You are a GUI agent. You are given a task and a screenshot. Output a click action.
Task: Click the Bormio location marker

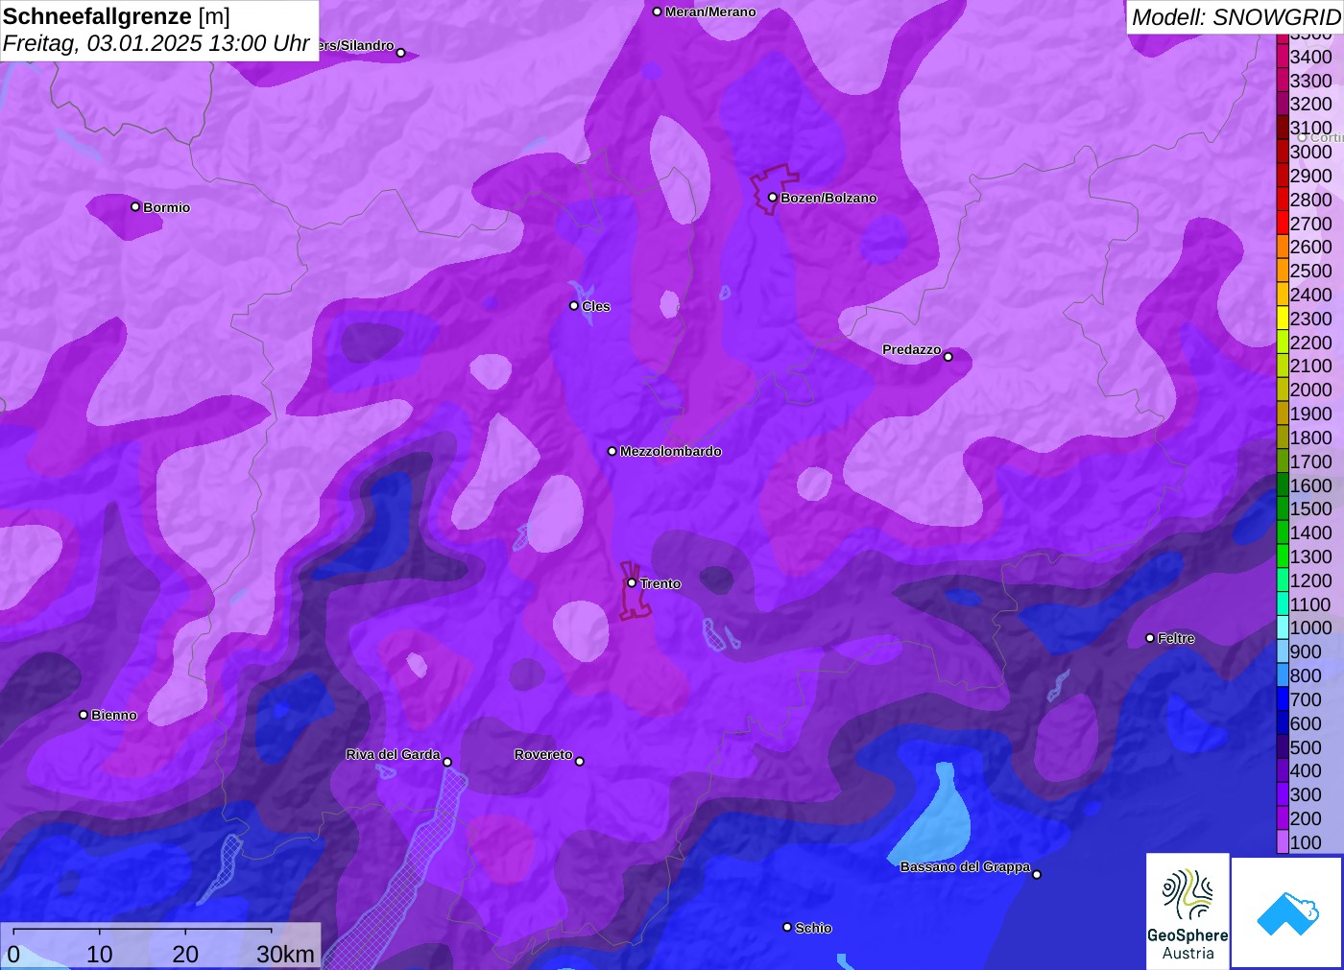135,206
